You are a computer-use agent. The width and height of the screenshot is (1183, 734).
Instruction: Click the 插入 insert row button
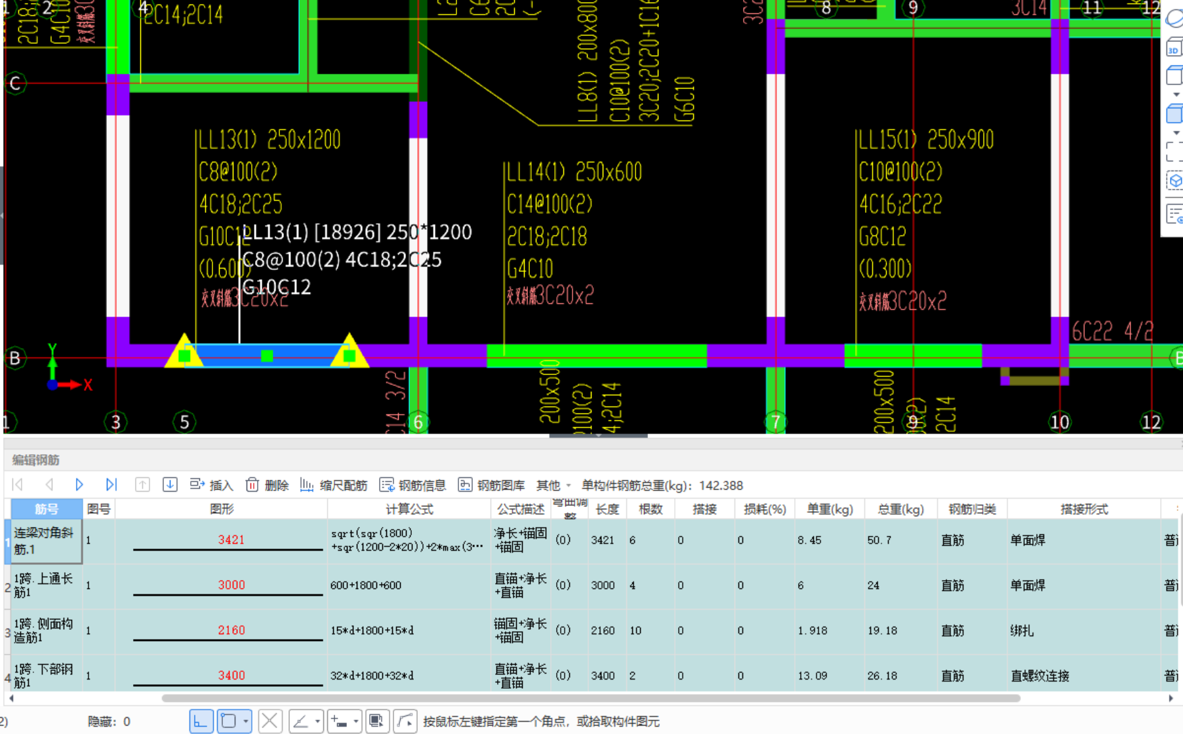[211, 485]
